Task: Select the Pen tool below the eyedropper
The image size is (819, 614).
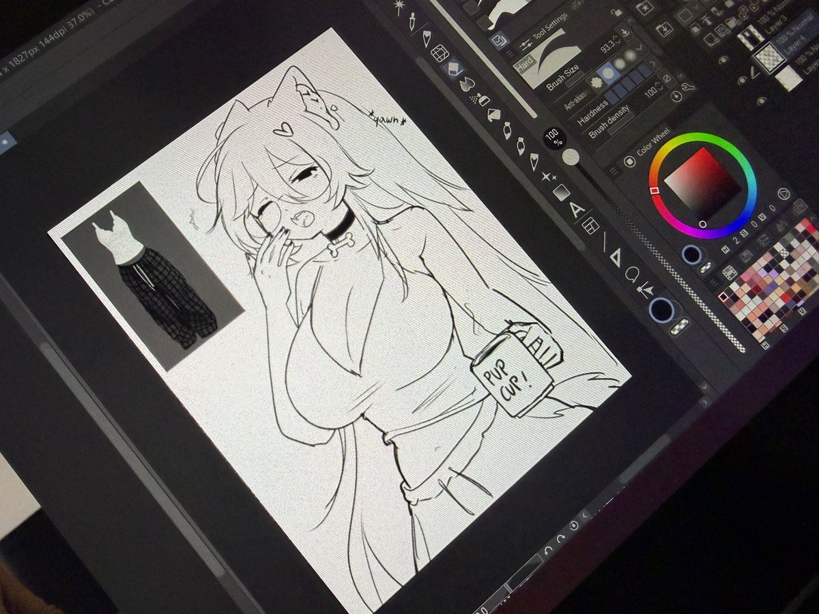Action: pos(427,38)
